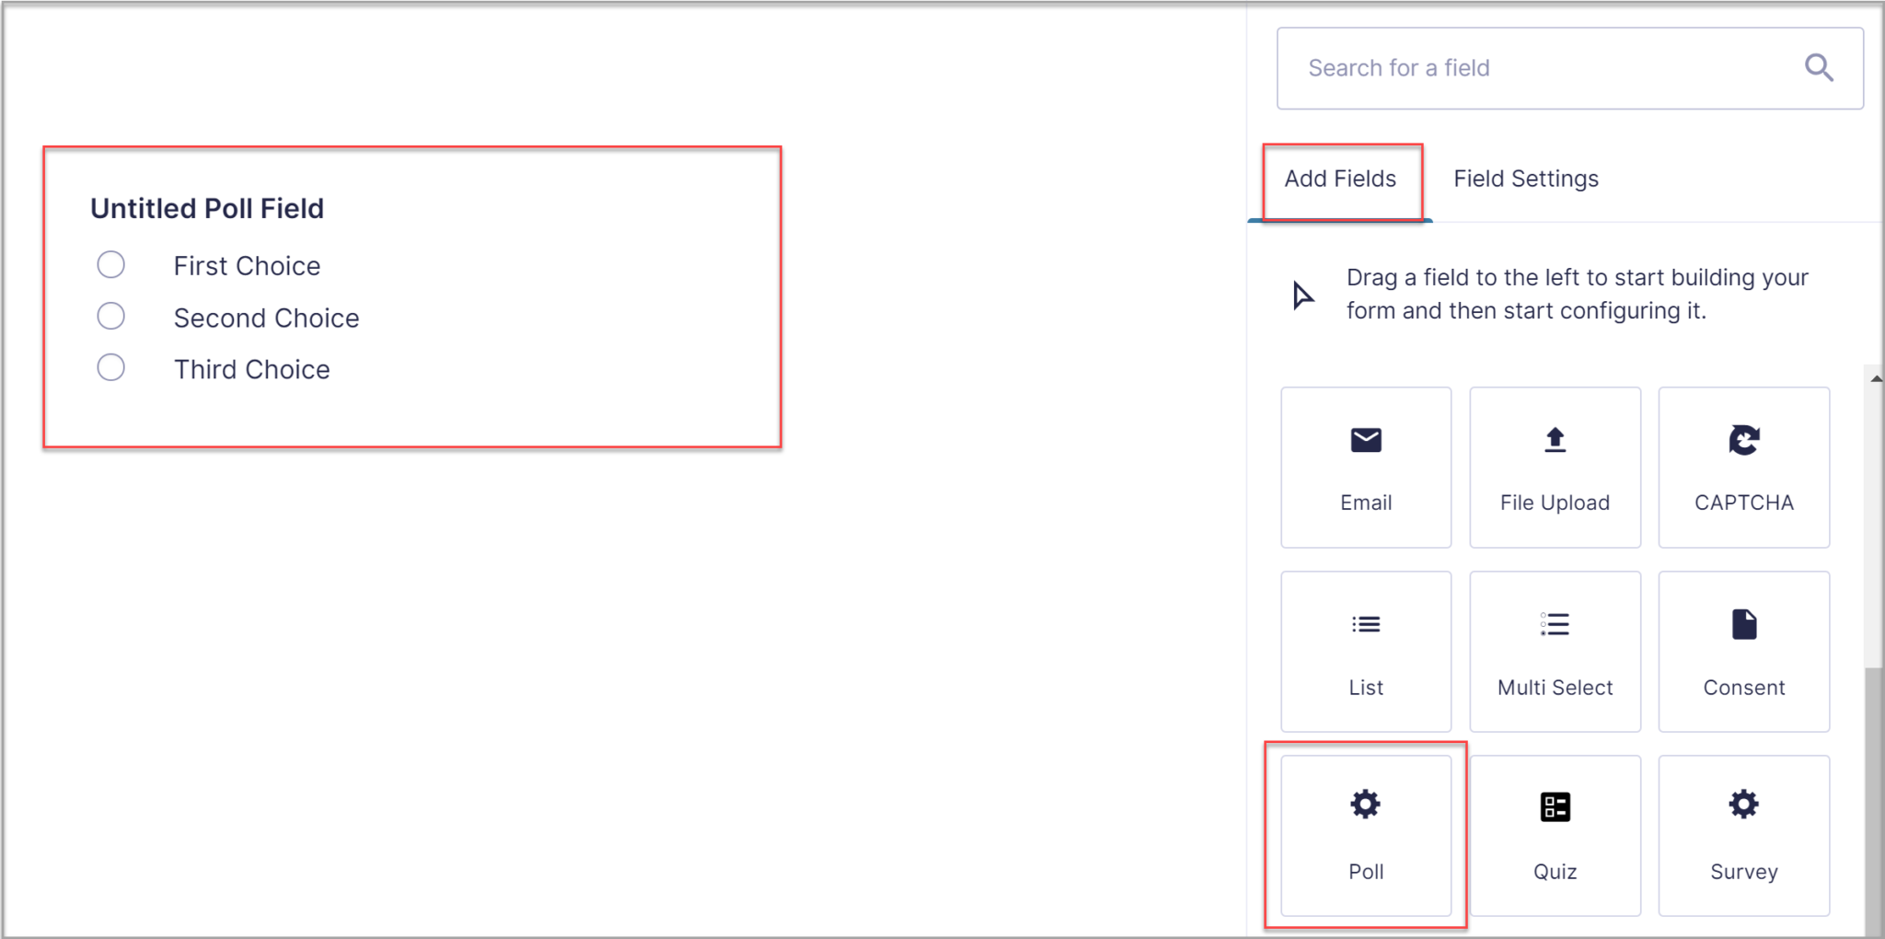Select the First Choice radio button
Viewport: 1885px width, 939px height.
(110, 264)
